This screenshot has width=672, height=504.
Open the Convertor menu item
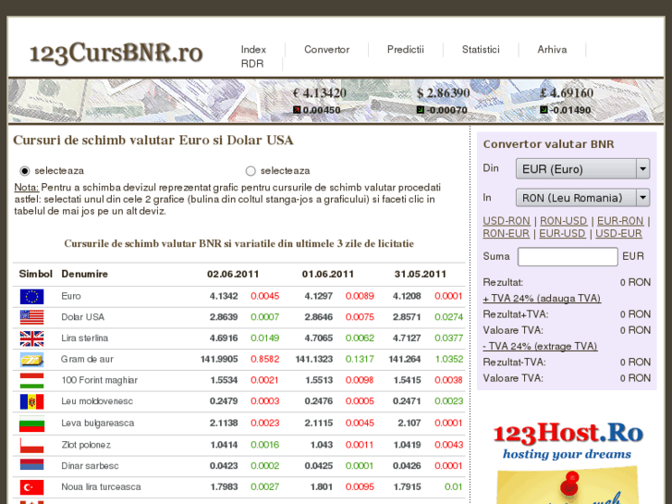[x=326, y=50]
